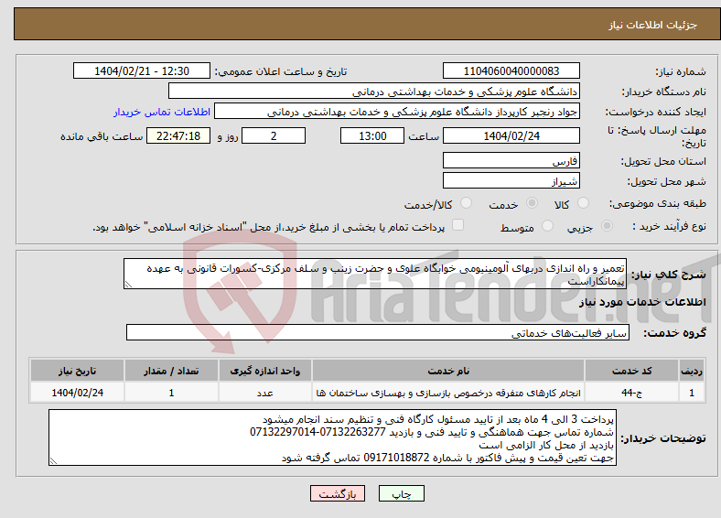This screenshot has height=518, width=721.
Task: Click the unit cell عدد
Action: click(x=264, y=393)
